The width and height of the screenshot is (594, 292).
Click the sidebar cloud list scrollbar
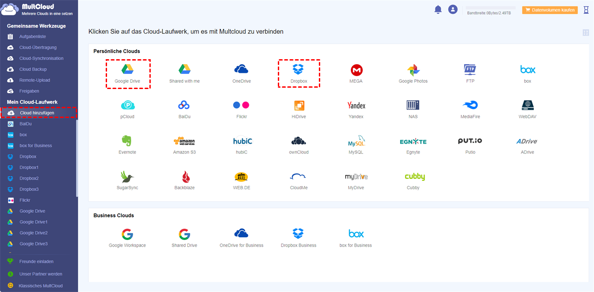77,158
